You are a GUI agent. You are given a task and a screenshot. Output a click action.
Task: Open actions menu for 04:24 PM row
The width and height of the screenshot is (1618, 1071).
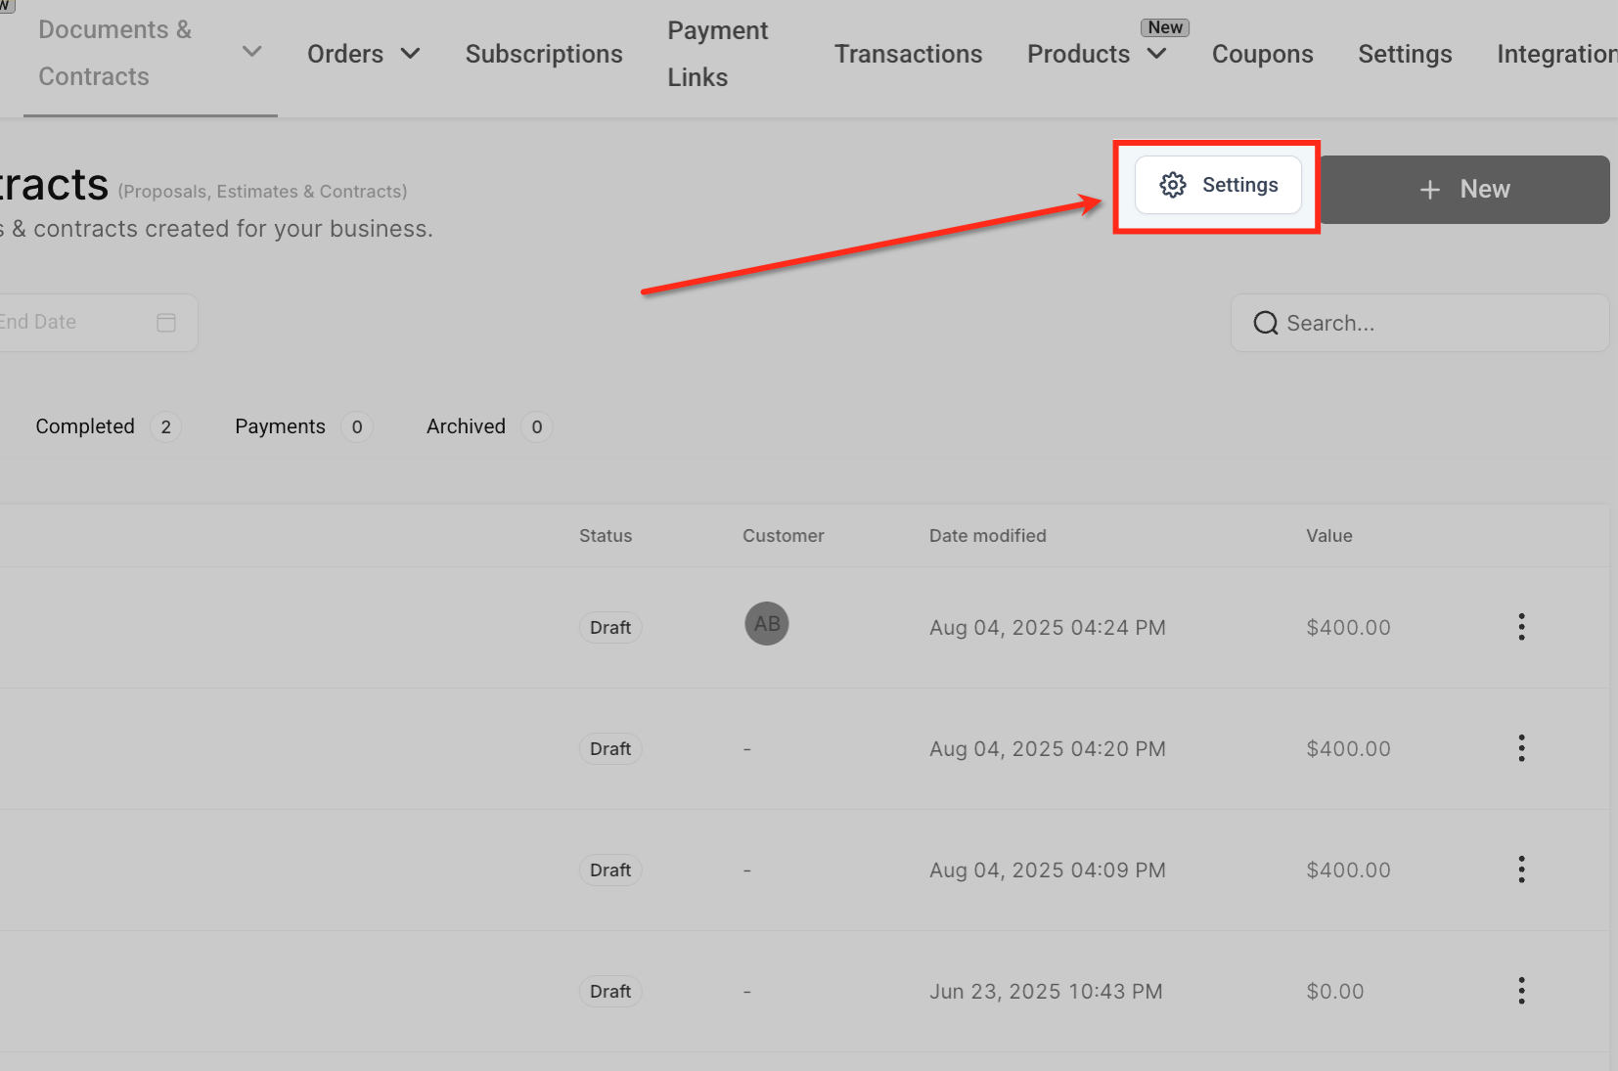1521,627
